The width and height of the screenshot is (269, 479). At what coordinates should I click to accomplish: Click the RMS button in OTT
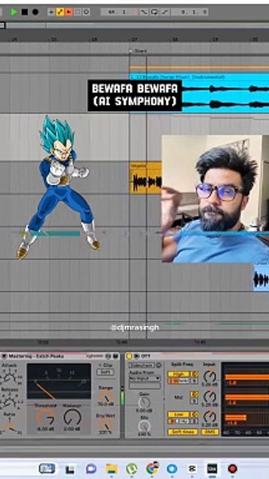(x=210, y=432)
